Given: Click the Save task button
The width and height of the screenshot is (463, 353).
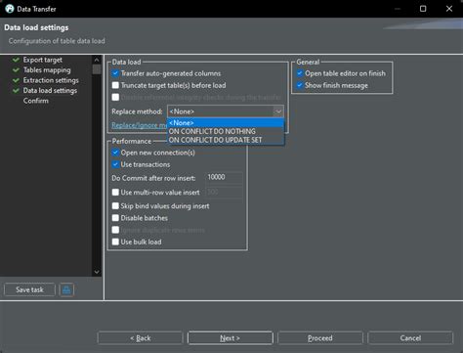Looking at the screenshot, I should point(29,289).
